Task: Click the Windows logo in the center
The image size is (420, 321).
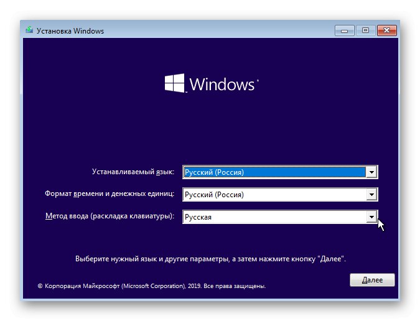Action: click(212, 83)
